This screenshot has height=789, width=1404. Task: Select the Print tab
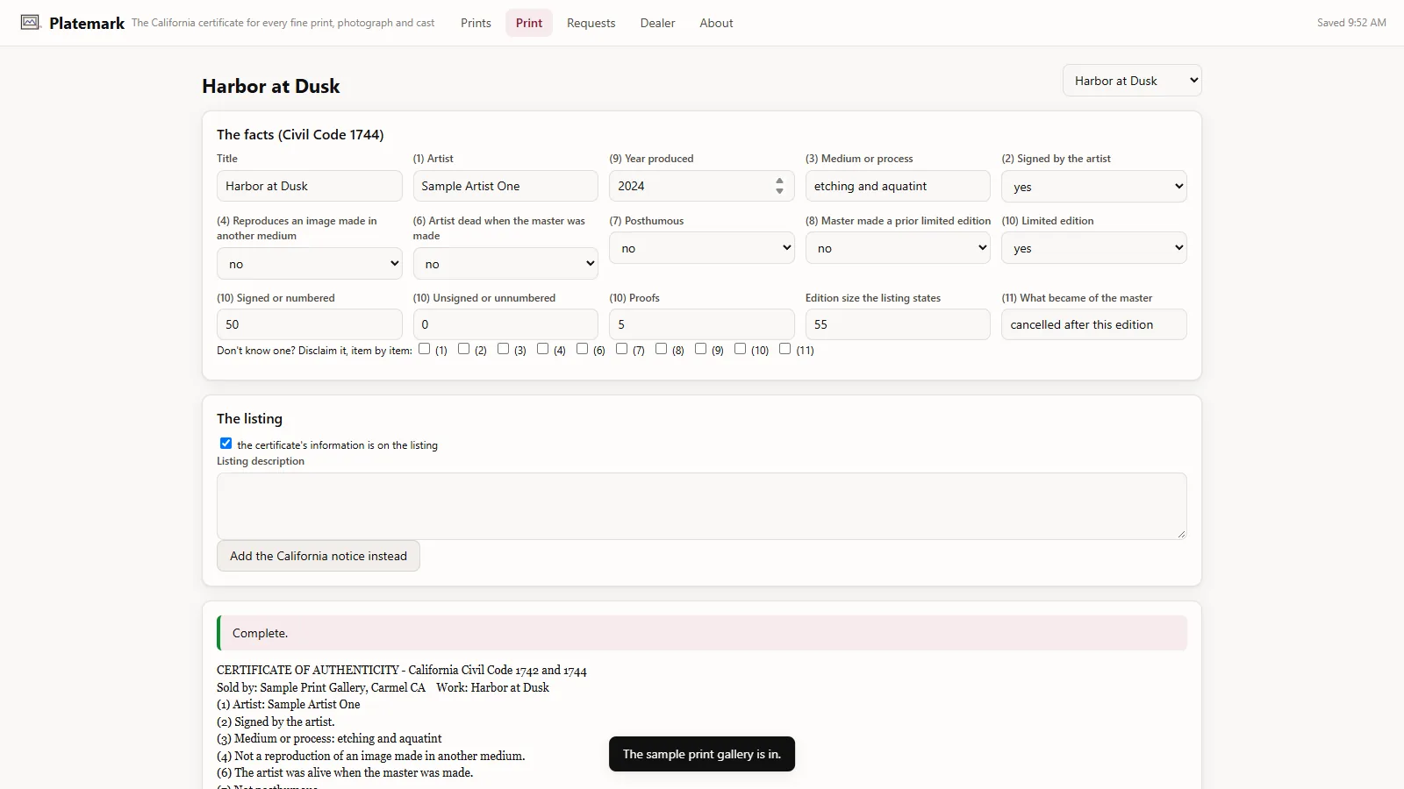click(529, 23)
